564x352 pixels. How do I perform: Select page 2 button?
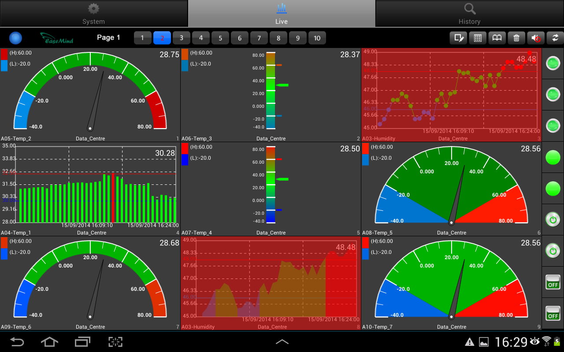162,38
